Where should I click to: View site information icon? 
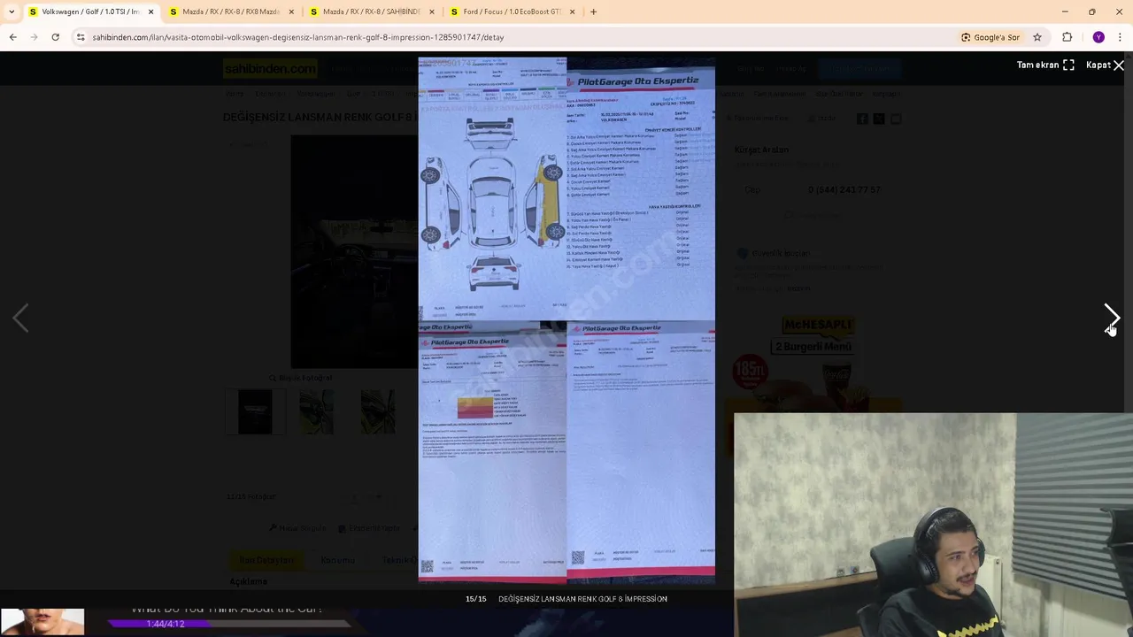pos(81,37)
